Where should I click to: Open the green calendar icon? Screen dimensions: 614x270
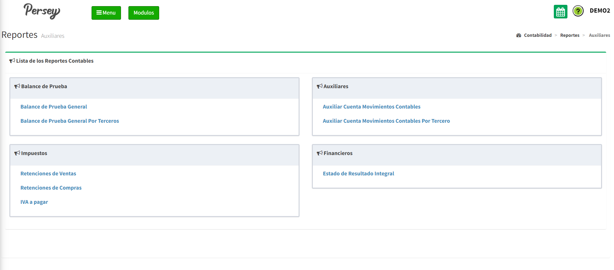[560, 12]
